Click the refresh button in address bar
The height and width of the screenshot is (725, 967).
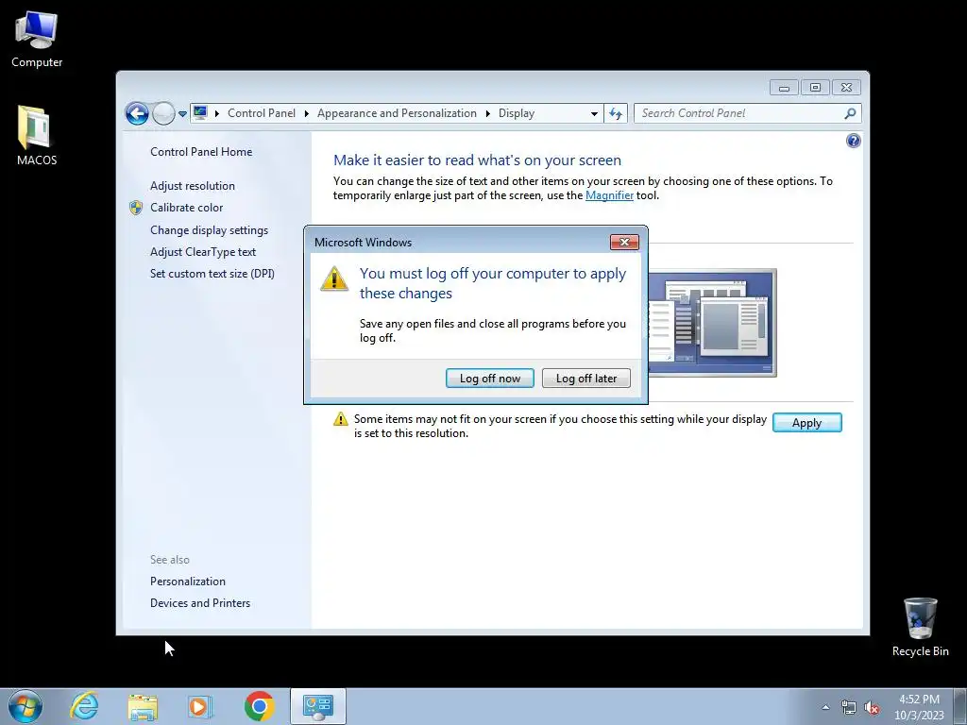616,113
